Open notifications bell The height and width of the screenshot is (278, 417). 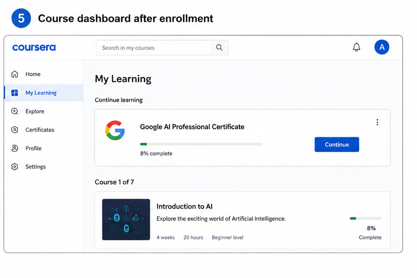(x=356, y=47)
